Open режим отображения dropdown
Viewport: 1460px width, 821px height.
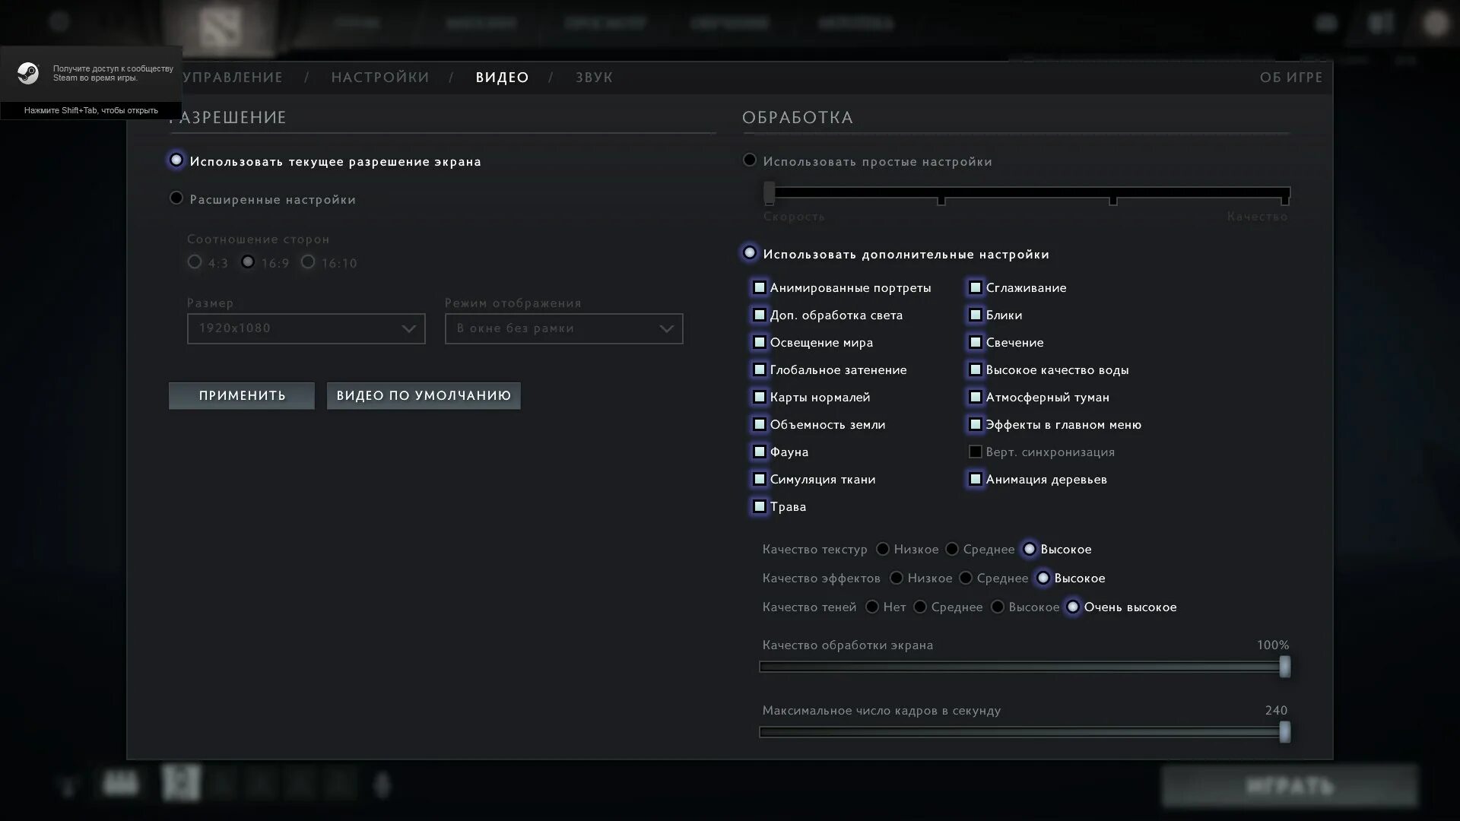point(563,328)
